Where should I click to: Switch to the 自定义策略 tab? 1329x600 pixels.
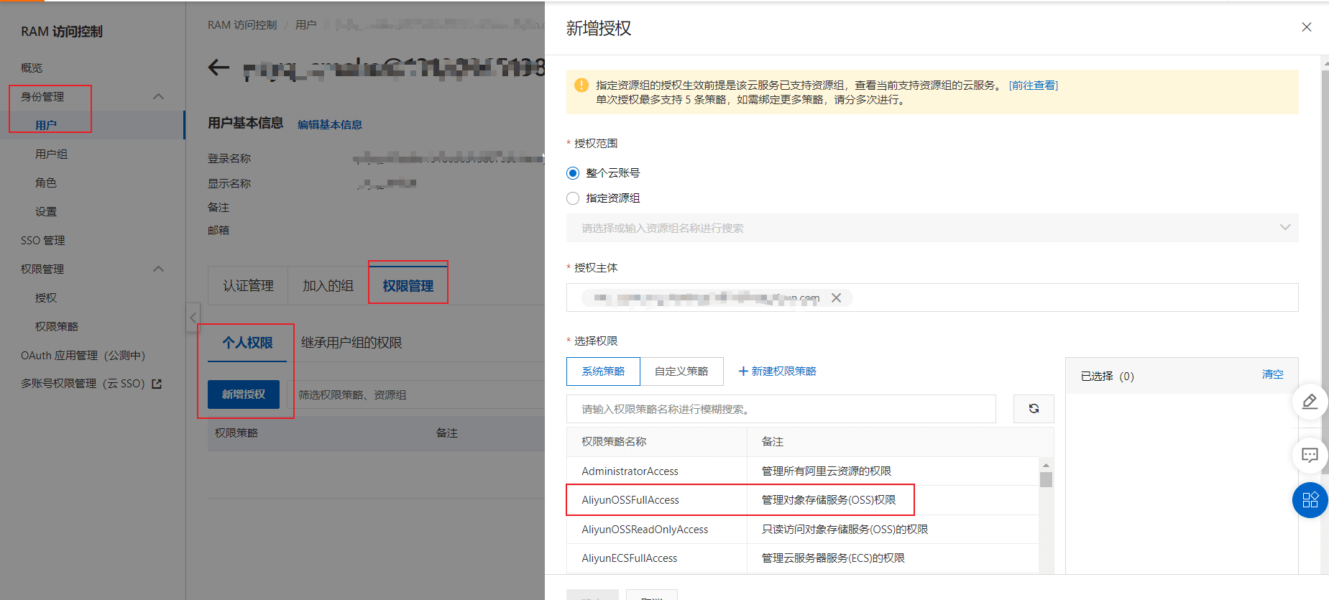[x=681, y=371]
